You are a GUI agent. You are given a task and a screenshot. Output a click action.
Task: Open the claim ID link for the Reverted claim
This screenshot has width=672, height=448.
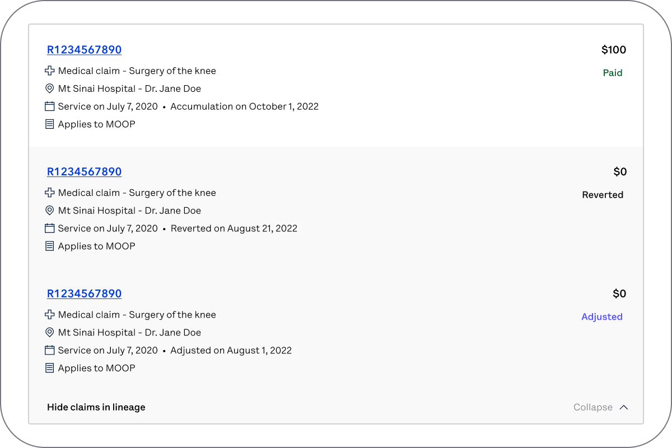click(x=84, y=172)
